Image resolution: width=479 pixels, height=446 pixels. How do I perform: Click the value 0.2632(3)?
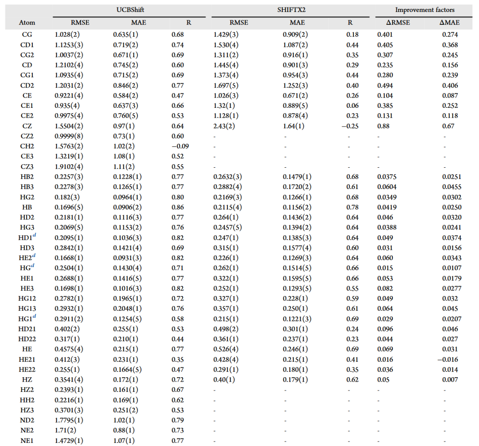(x=228, y=177)
